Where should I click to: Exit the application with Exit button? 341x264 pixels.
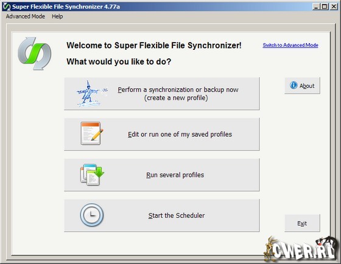(x=302, y=223)
